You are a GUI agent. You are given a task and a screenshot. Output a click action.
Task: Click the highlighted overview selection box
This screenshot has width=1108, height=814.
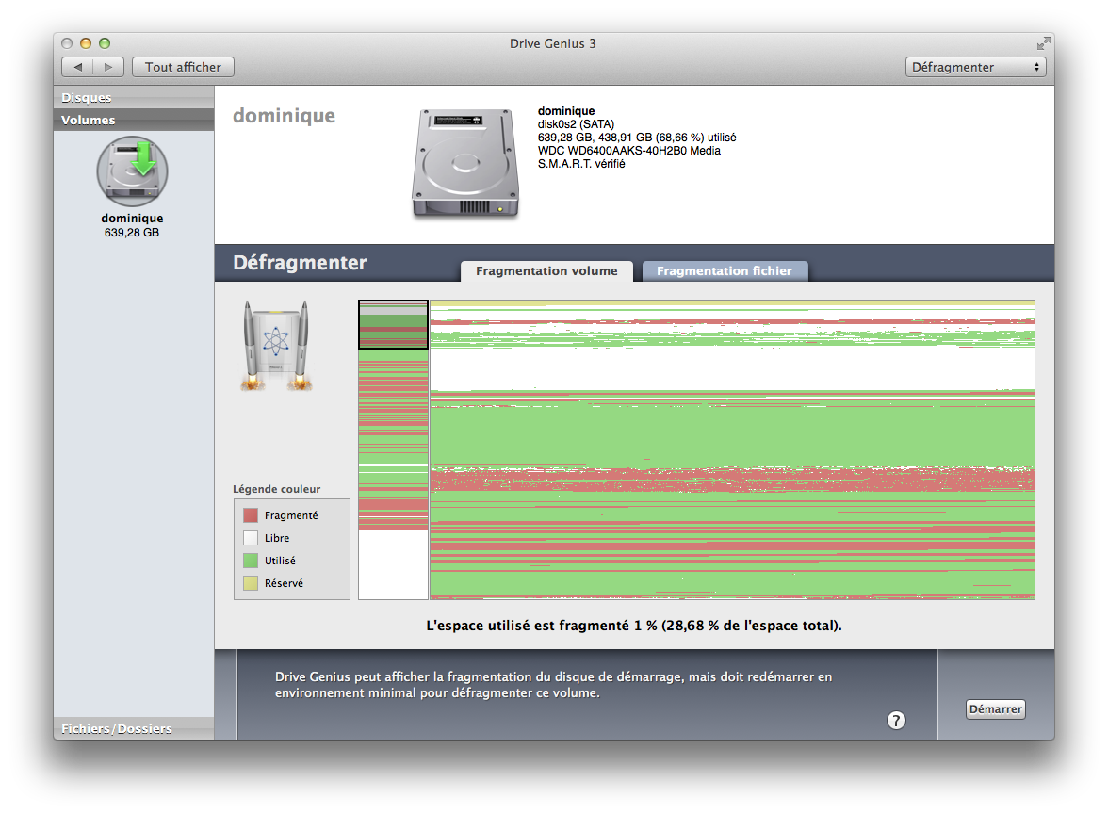point(393,324)
